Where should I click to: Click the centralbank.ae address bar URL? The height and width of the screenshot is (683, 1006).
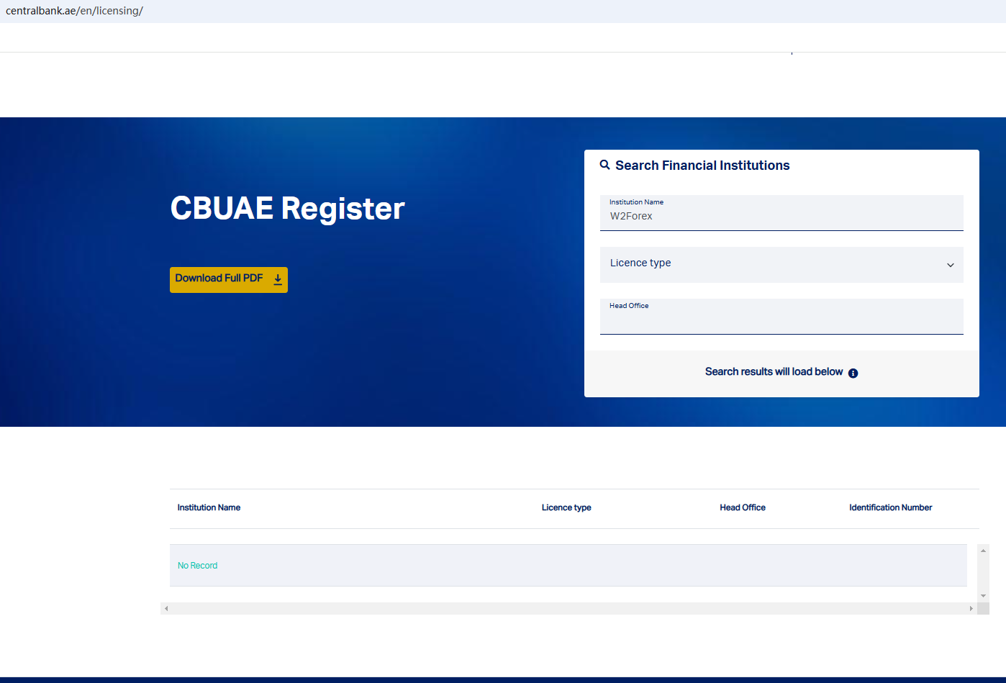(x=75, y=11)
